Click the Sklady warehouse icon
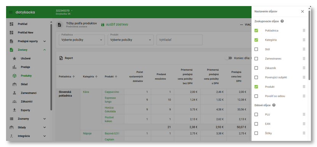Image resolution: width=317 pixels, height=147 pixels. tap(11, 128)
